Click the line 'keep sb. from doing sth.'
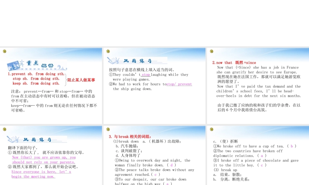 pos(36,83)
